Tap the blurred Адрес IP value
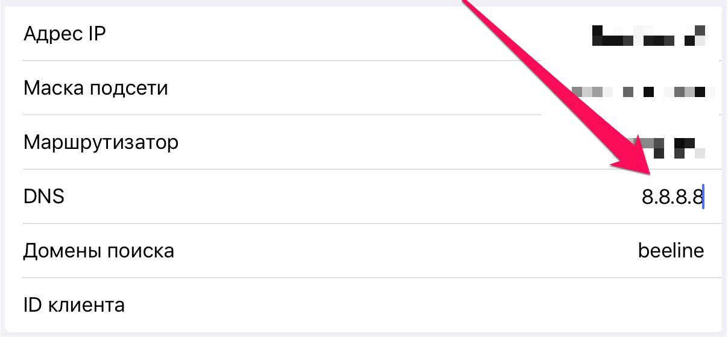 point(648,36)
